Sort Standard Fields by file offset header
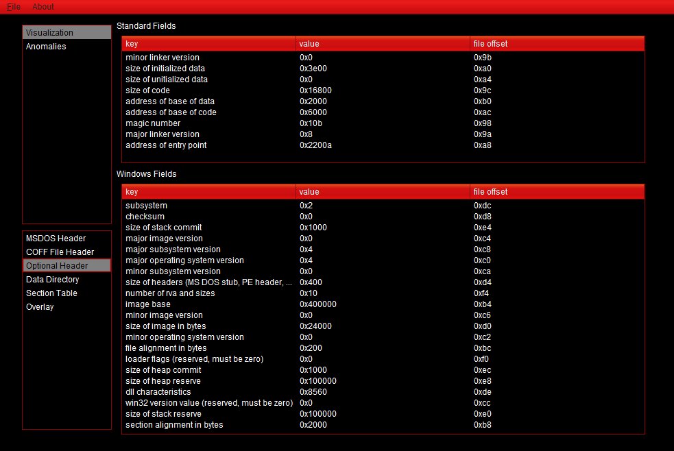674x451 pixels. tap(557, 44)
